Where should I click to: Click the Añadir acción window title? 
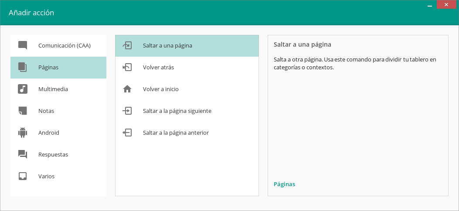[31, 13]
